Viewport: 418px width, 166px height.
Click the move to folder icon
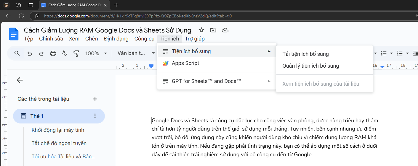(x=213, y=30)
